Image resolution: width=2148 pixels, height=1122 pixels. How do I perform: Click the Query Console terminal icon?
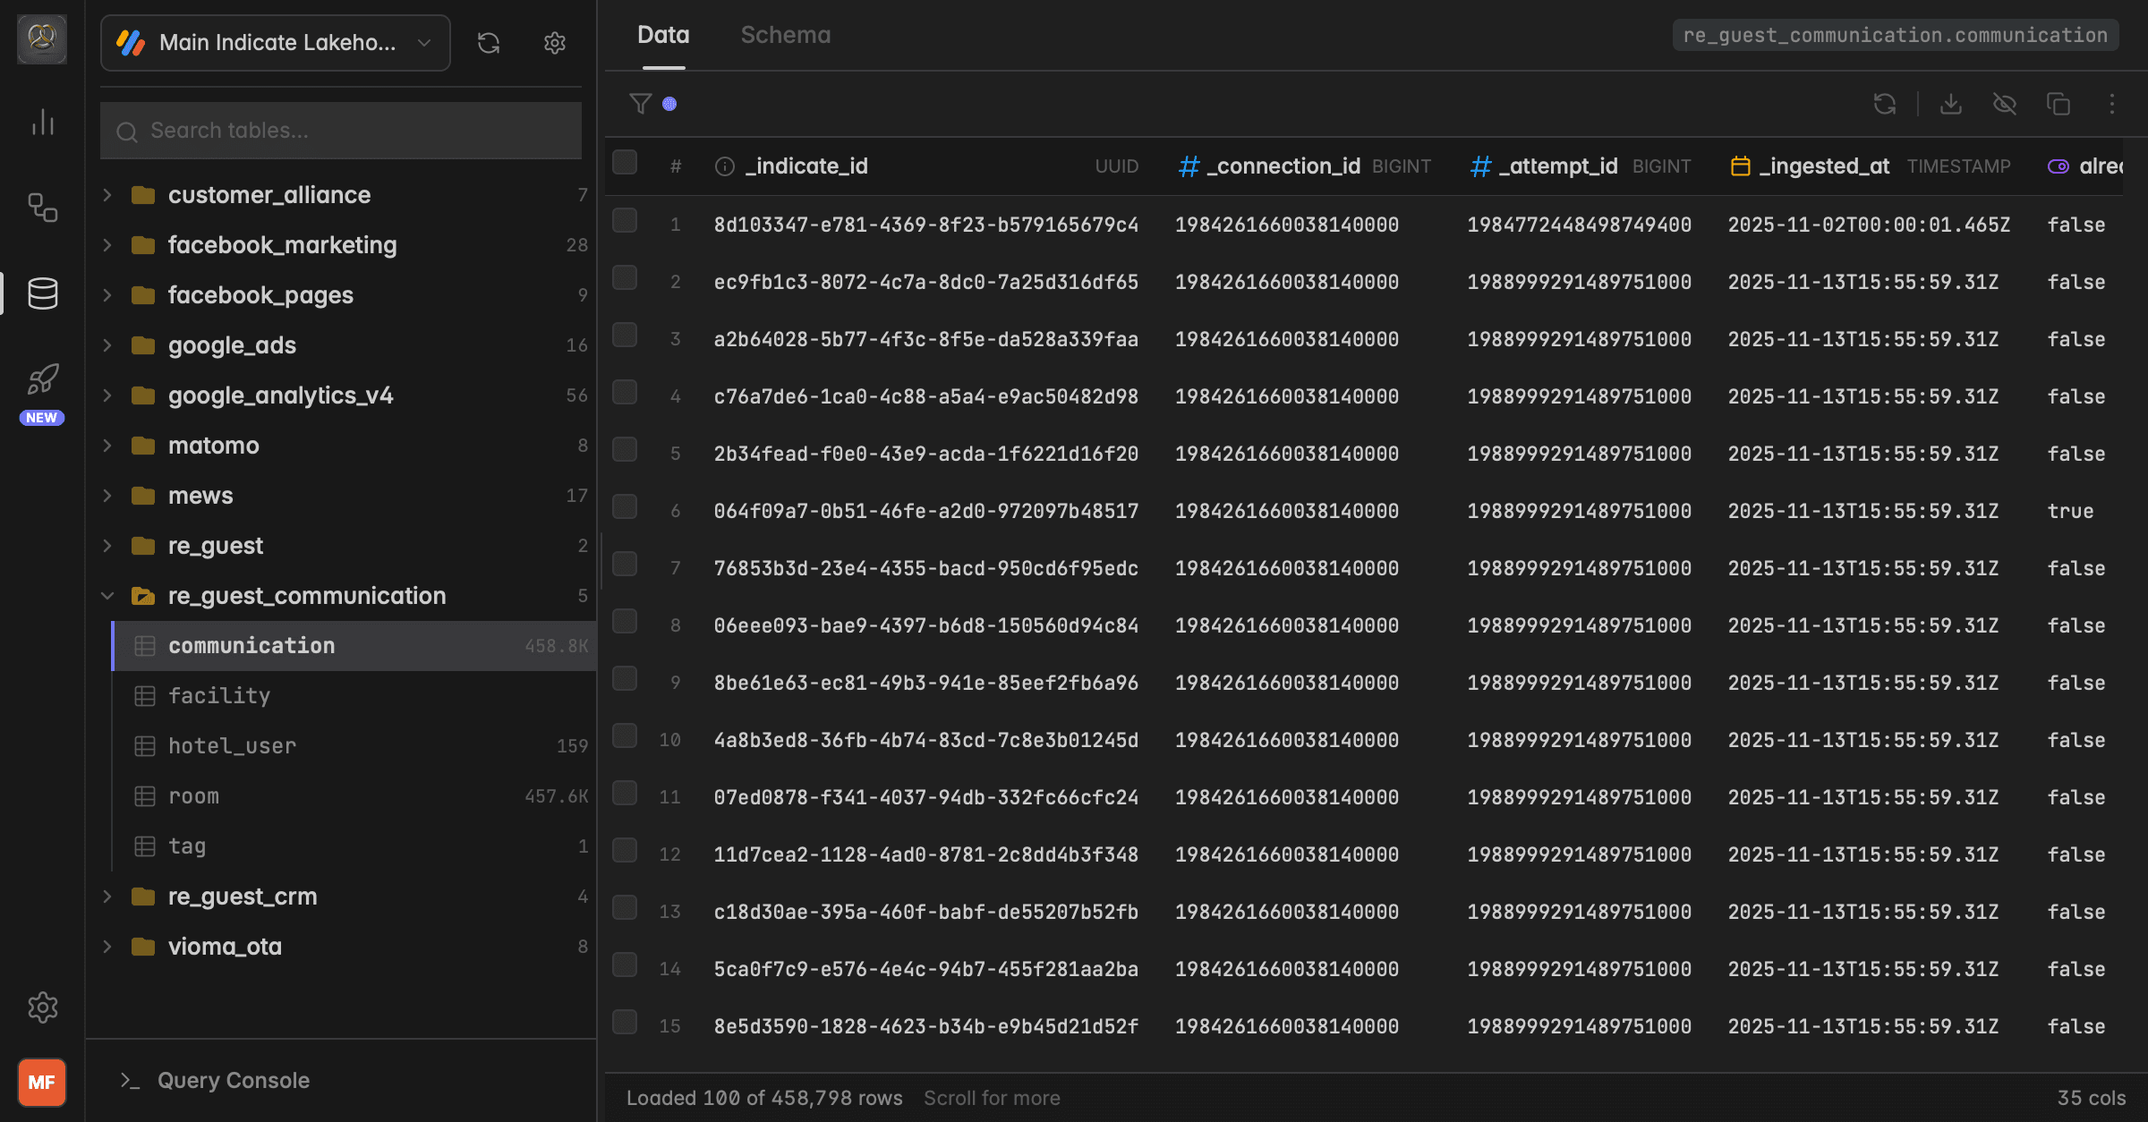click(x=131, y=1081)
